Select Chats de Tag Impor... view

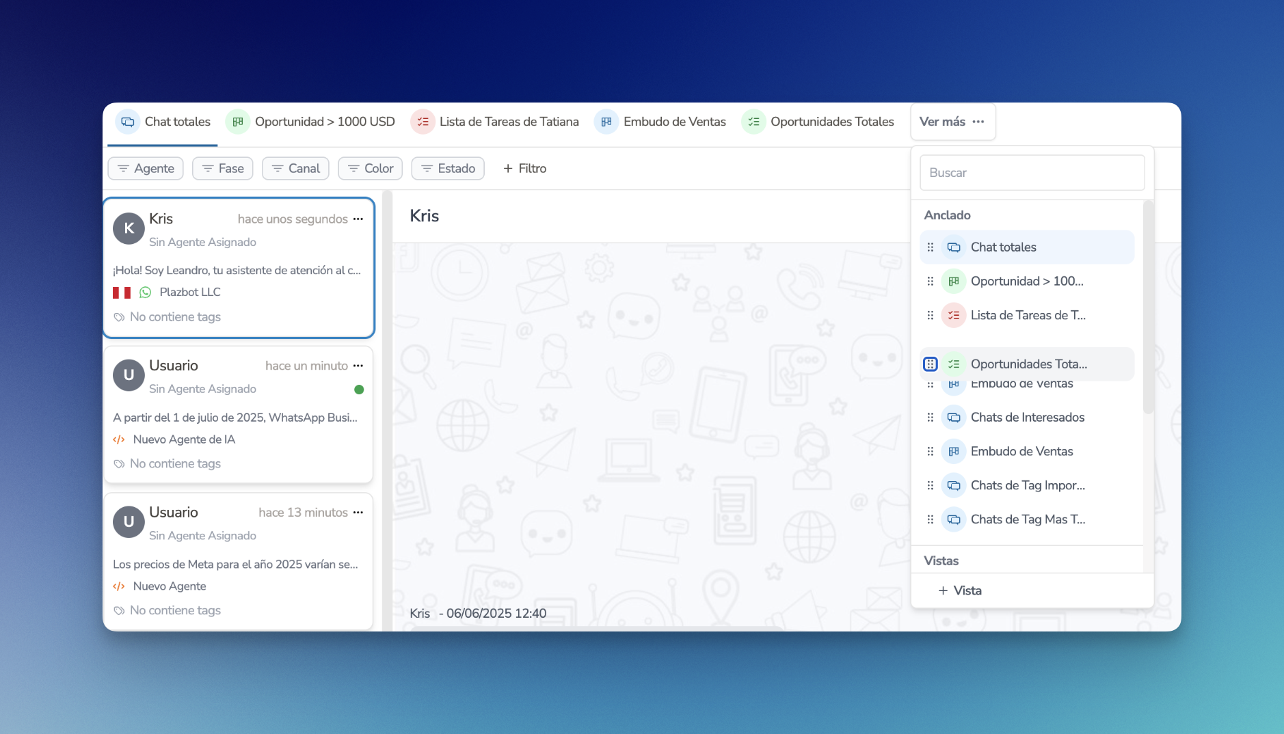tap(1027, 486)
